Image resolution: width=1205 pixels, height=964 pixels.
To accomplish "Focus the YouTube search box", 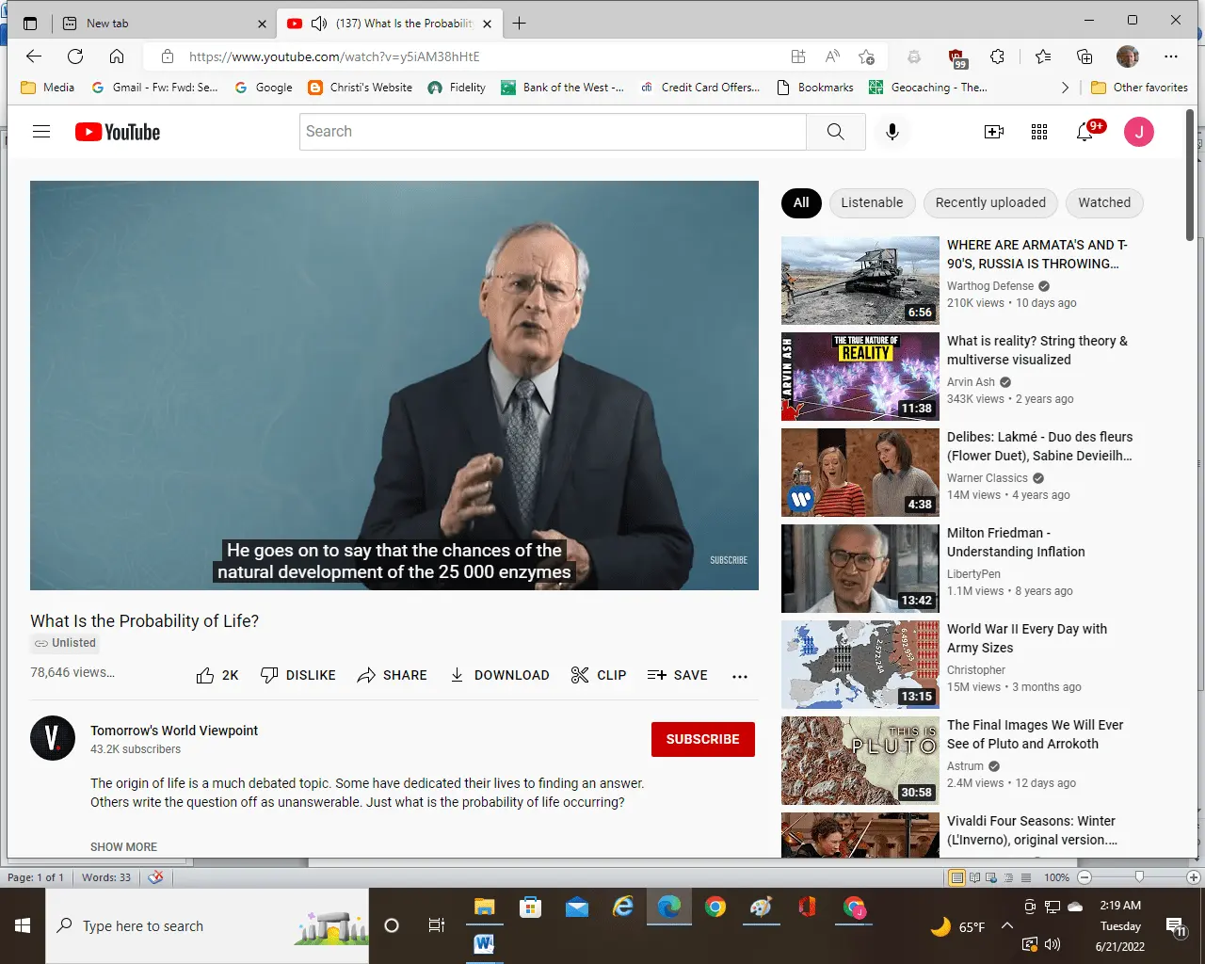I will (553, 132).
